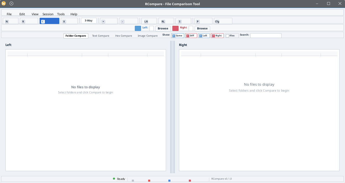
Task: Click Browse for the Left folder
Action: (x=163, y=28)
